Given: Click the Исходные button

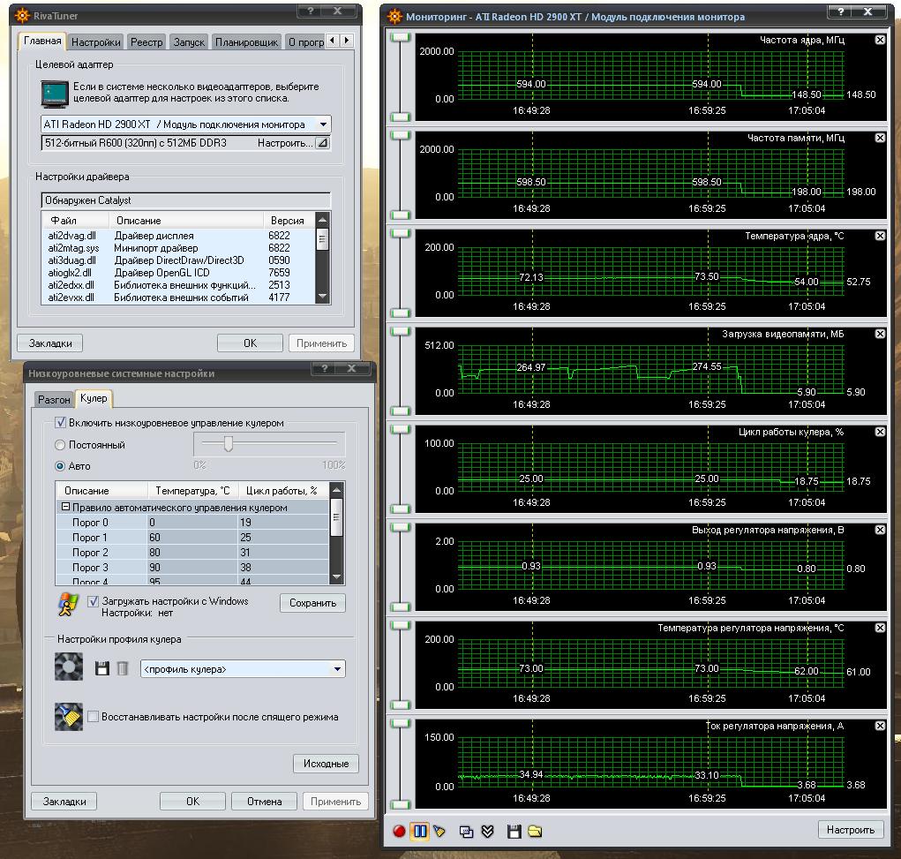Looking at the screenshot, I should pos(326,764).
